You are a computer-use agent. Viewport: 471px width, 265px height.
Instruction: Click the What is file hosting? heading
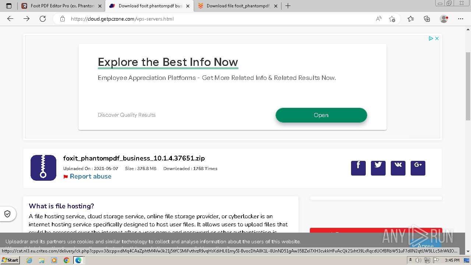[x=61, y=206]
